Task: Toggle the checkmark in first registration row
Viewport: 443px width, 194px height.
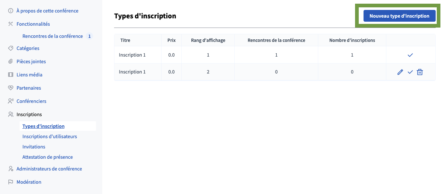Action: (410, 55)
